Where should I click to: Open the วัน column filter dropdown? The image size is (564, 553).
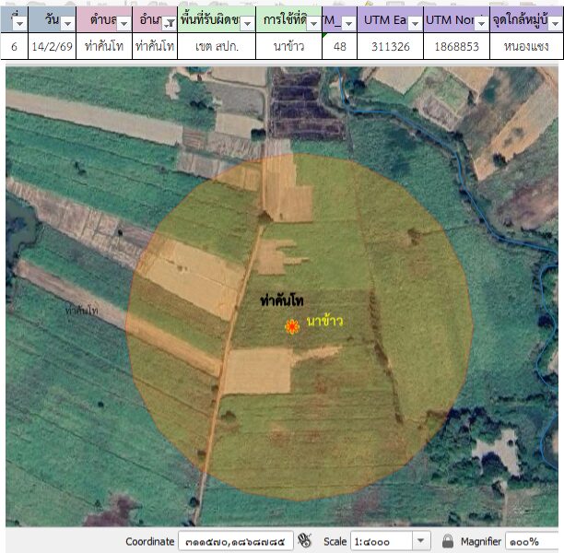67,24
